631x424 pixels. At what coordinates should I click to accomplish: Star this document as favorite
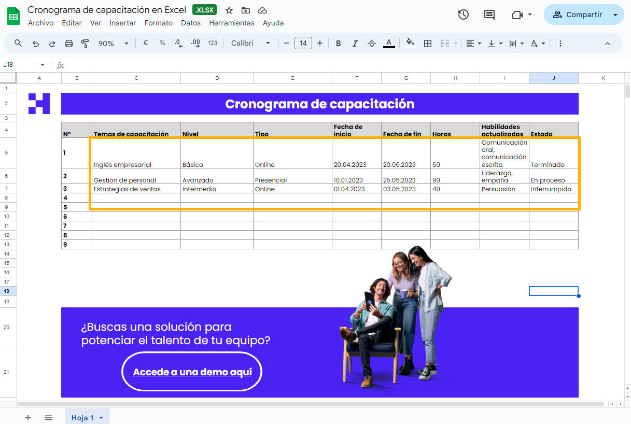pyautogui.click(x=229, y=10)
